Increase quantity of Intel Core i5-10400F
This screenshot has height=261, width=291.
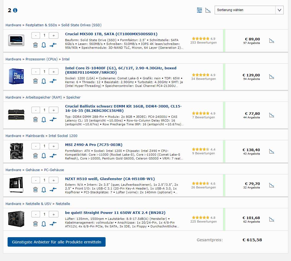coord(54,72)
